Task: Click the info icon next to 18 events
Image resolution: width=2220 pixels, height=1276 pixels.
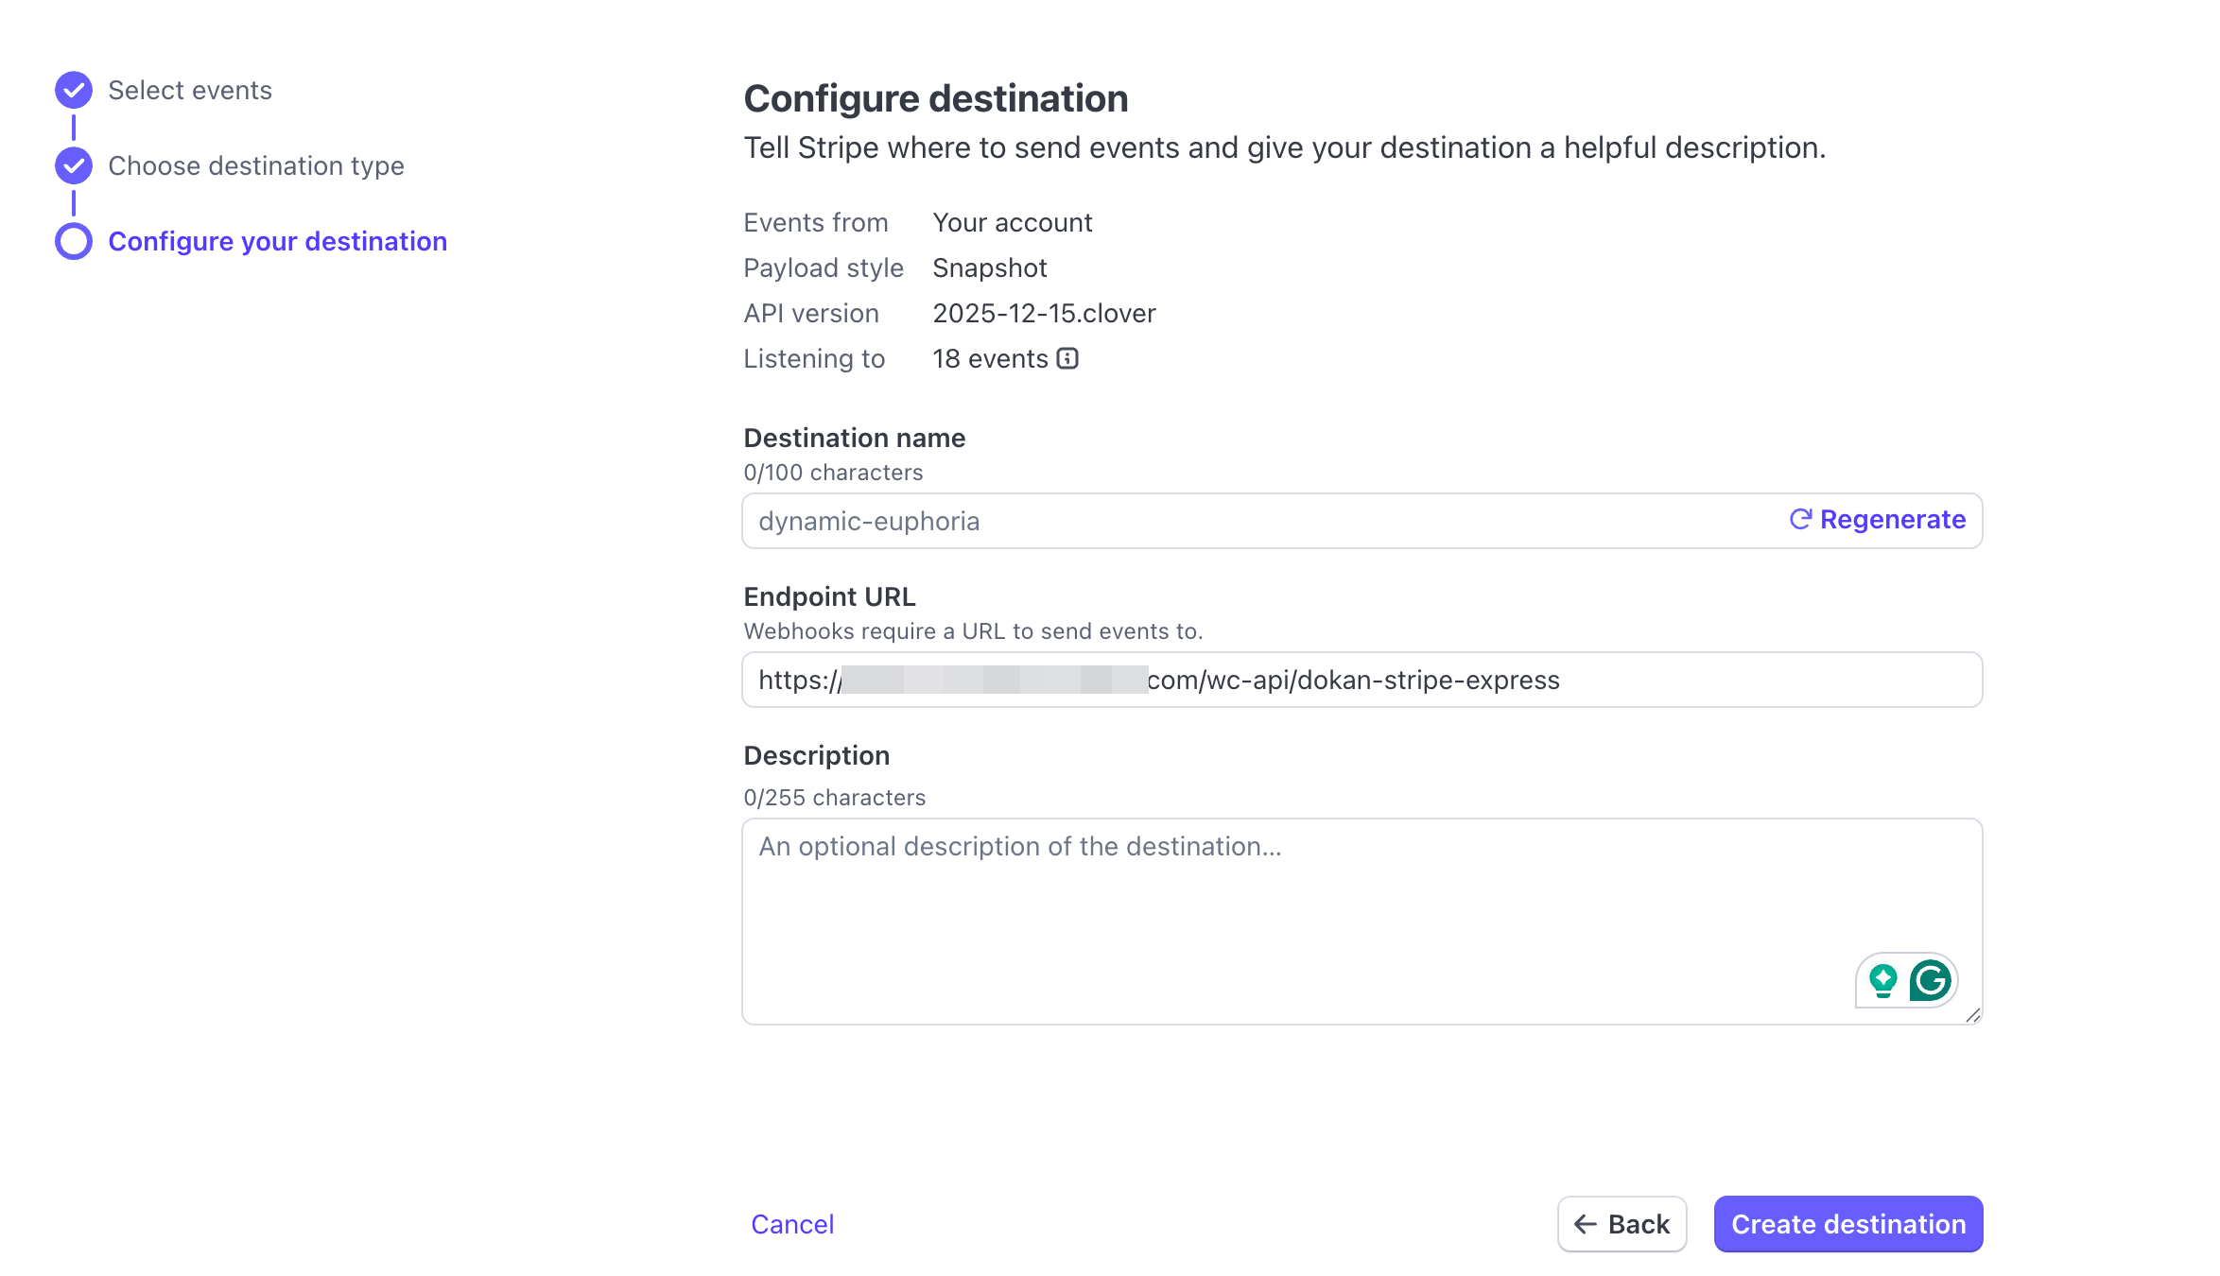Action: click(x=1067, y=358)
